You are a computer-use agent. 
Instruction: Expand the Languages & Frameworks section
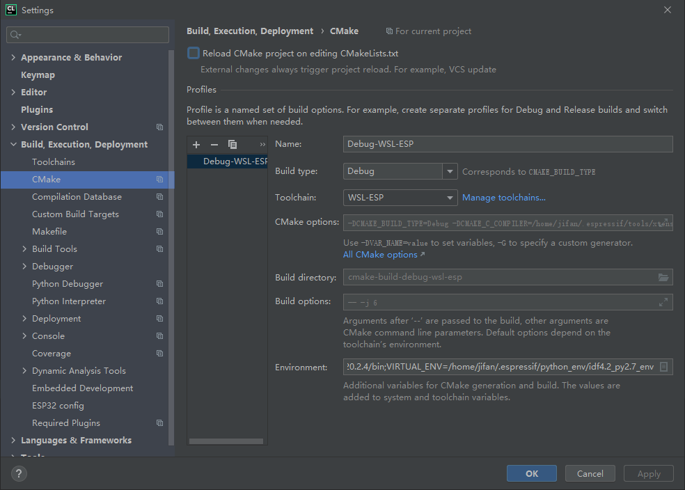13,440
